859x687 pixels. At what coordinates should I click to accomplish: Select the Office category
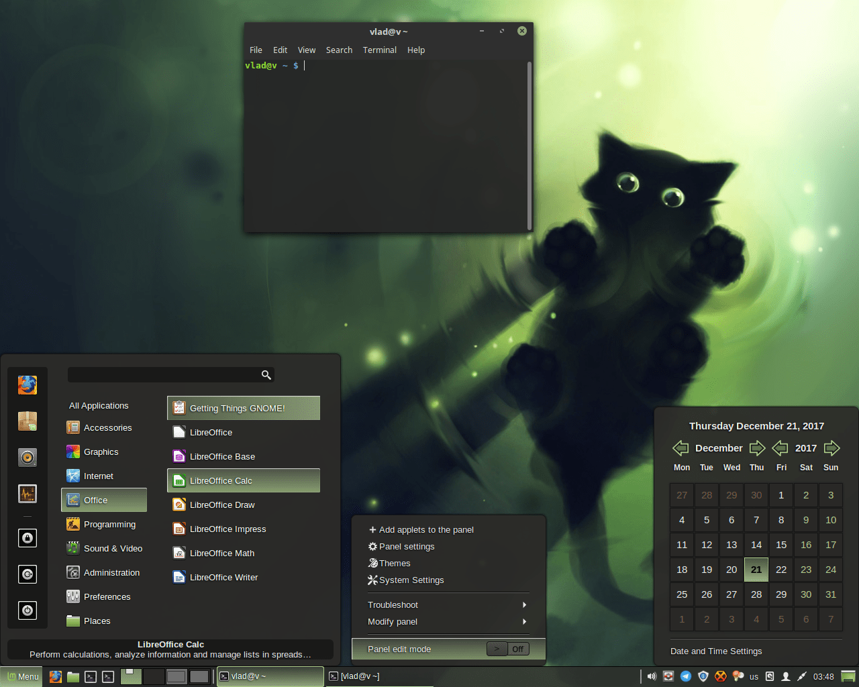[x=104, y=500]
